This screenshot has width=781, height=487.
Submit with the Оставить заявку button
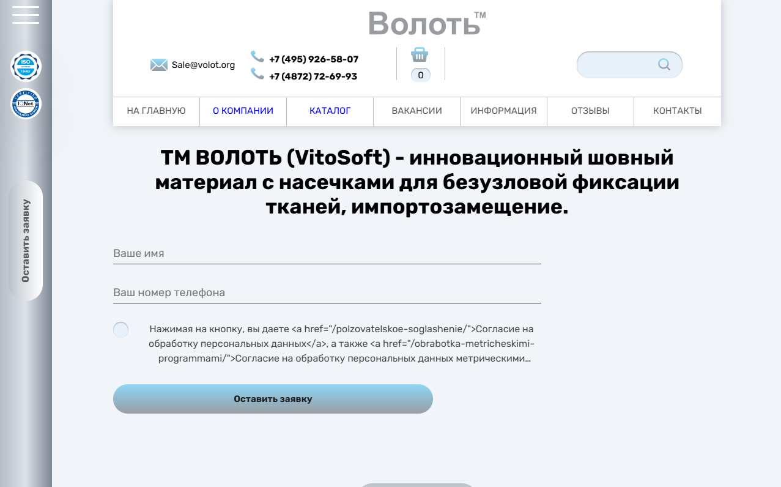(x=273, y=399)
